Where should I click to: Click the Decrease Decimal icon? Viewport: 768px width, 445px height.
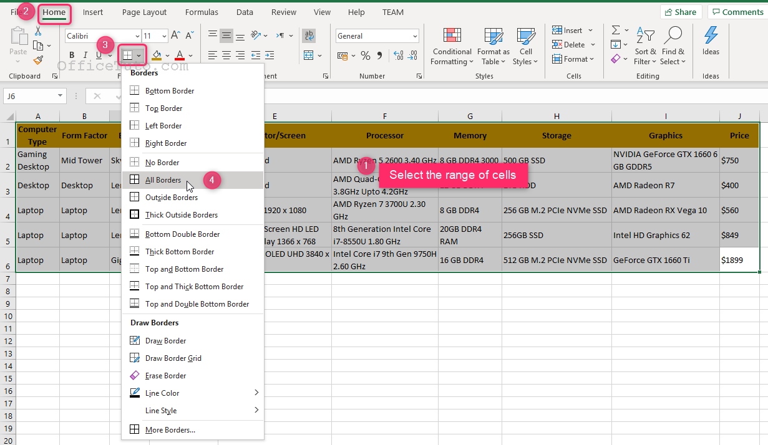[x=412, y=55]
